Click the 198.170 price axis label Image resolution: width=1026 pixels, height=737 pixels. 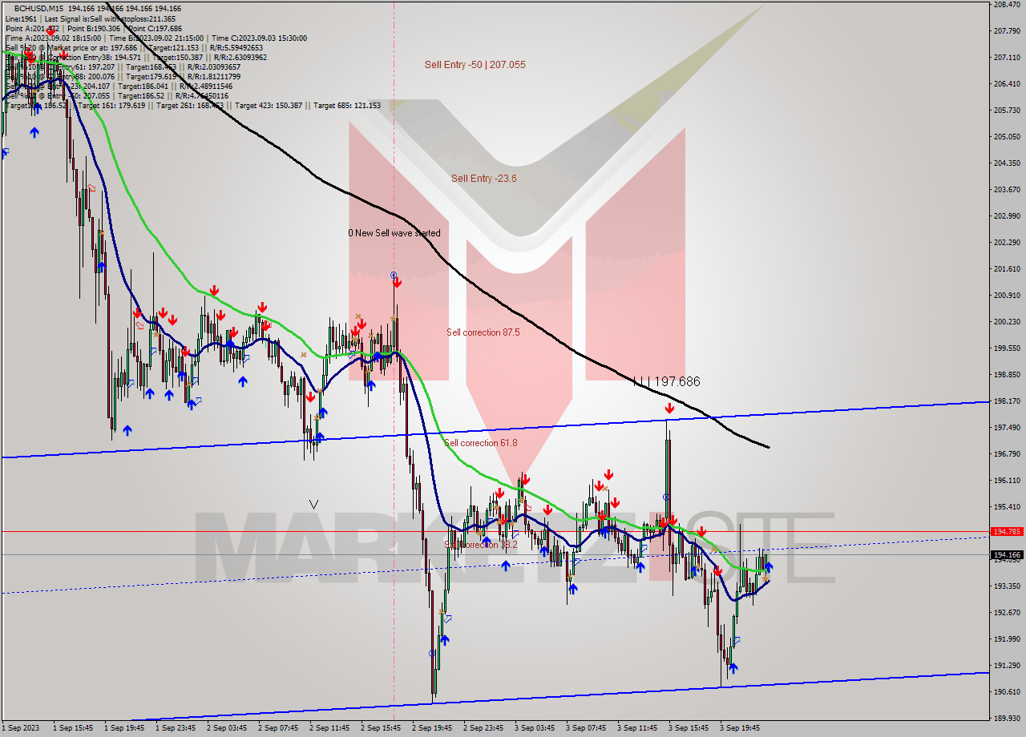point(1006,401)
